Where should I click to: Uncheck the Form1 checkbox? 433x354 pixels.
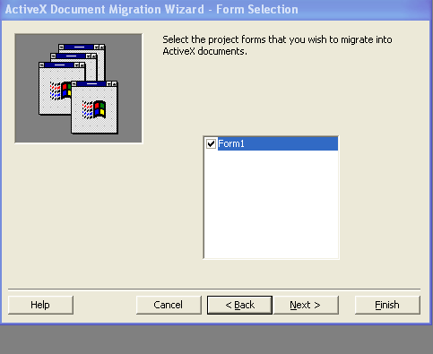click(211, 143)
